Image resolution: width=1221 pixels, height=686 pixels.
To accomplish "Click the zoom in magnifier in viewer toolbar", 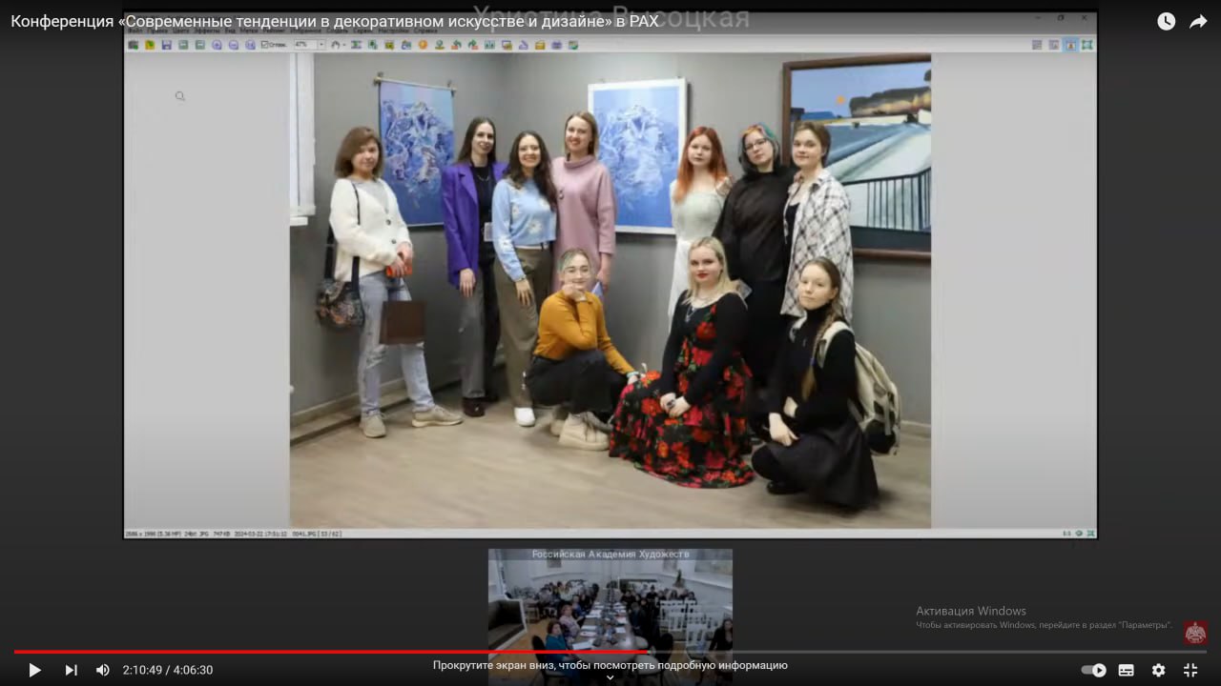I will [x=217, y=45].
